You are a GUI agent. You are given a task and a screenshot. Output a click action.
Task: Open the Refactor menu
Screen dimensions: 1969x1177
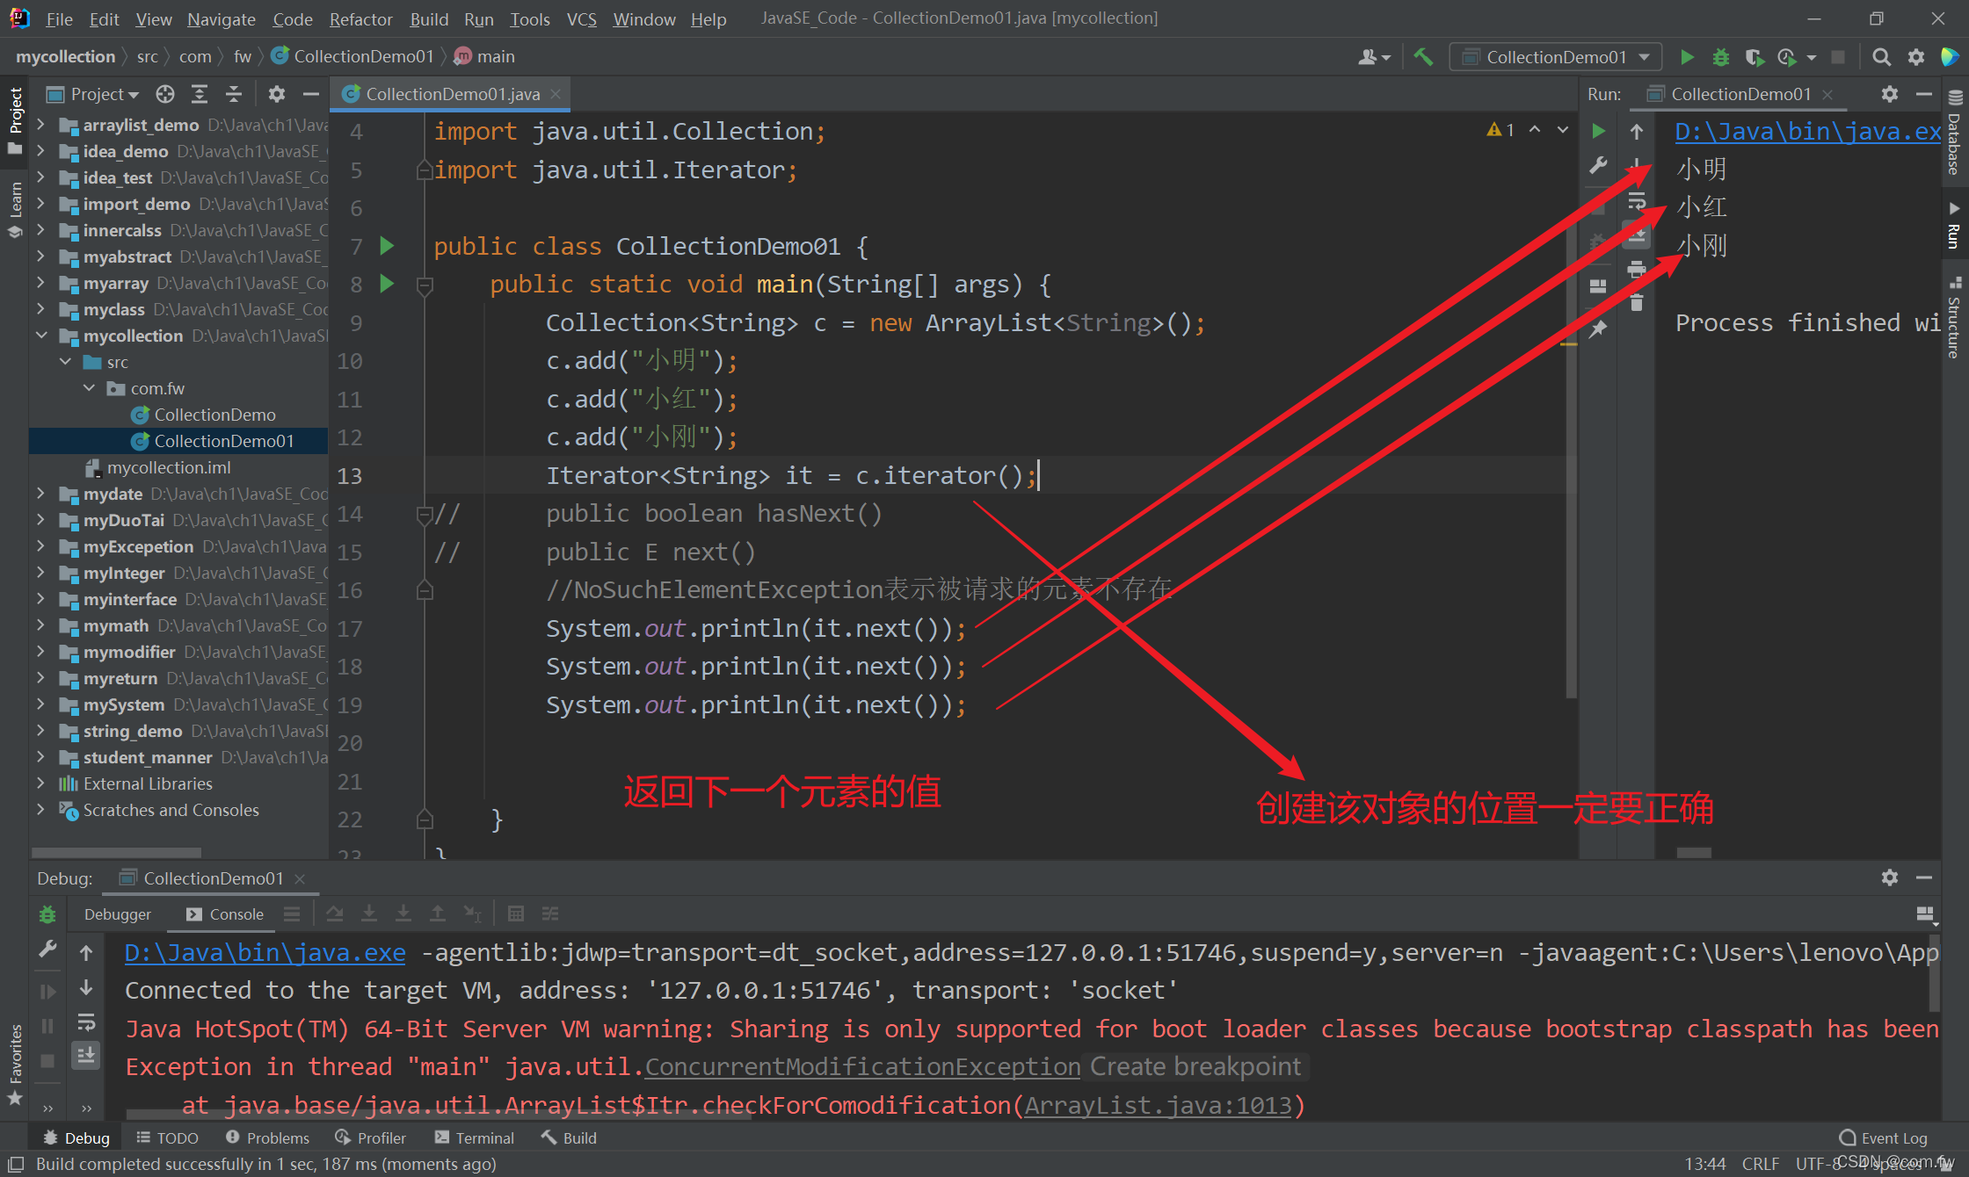pos(360,18)
